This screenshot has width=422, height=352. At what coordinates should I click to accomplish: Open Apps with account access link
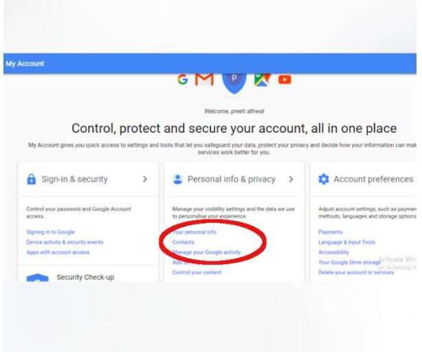click(58, 252)
